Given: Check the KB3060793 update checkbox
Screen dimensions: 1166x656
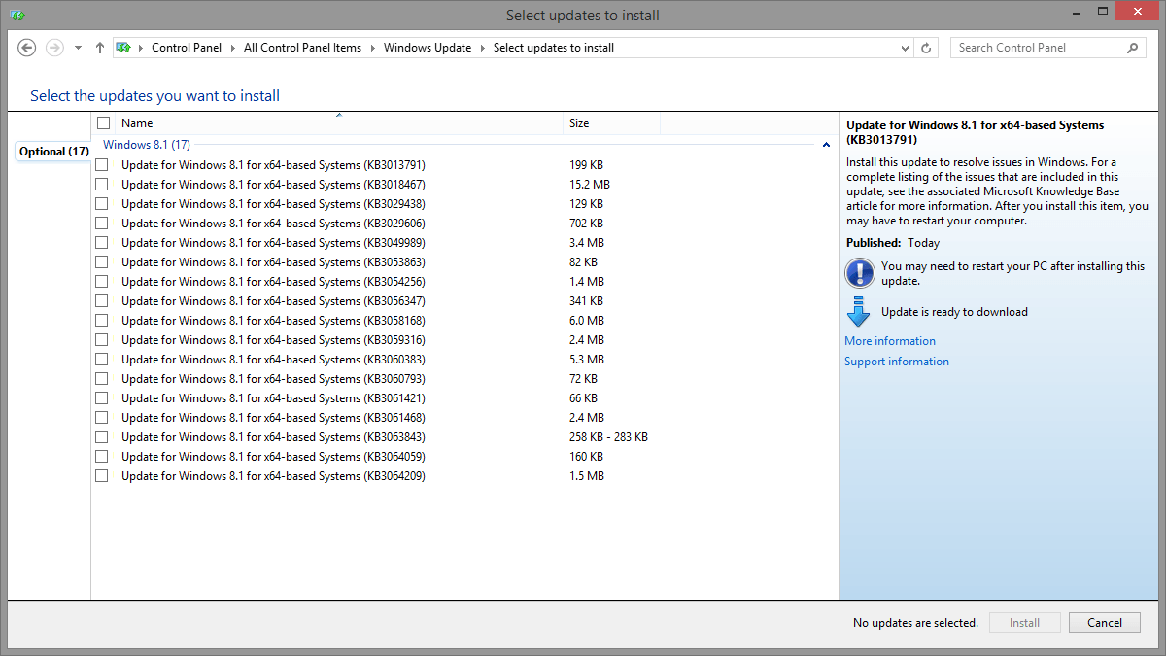Looking at the screenshot, I should pos(102,379).
